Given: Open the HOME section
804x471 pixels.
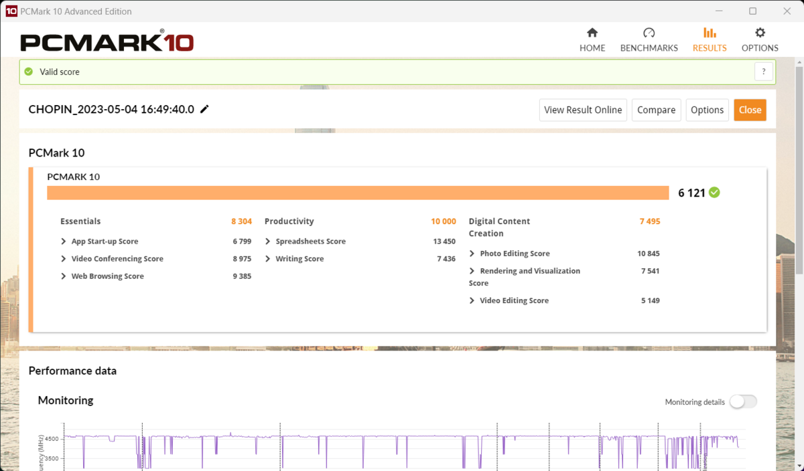Looking at the screenshot, I should point(592,40).
